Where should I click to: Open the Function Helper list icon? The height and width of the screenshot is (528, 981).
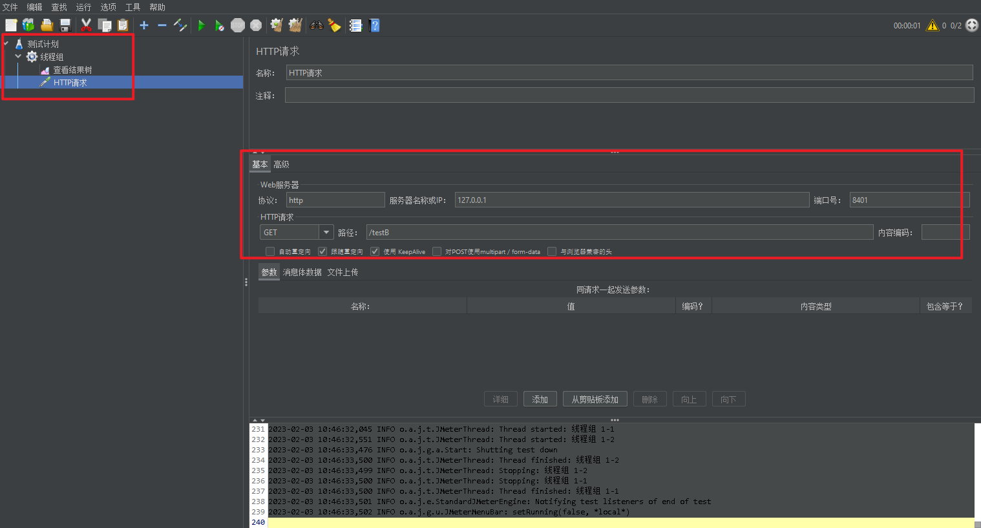(x=355, y=25)
